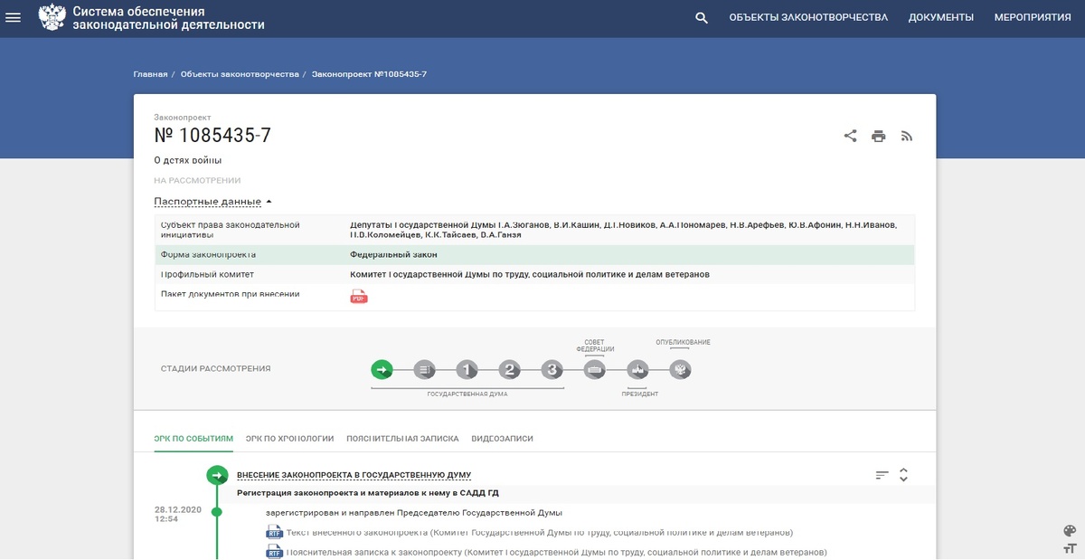Open Документы menu

click(941, 17)
